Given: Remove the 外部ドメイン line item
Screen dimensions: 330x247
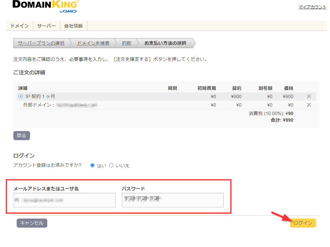Looking at the screenshot, I should pos(309,105).
